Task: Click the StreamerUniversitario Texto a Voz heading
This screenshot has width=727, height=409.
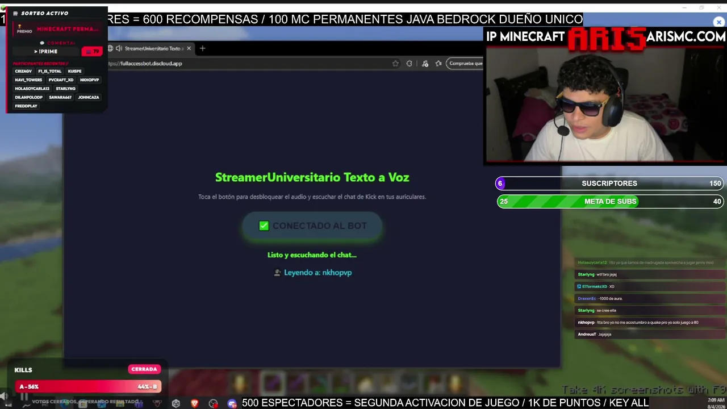Action: 312,177
